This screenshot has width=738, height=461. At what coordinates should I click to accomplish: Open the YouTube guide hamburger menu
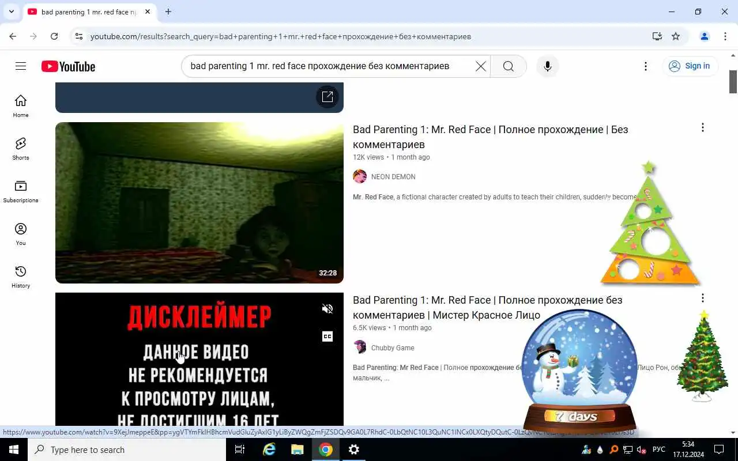21,66
